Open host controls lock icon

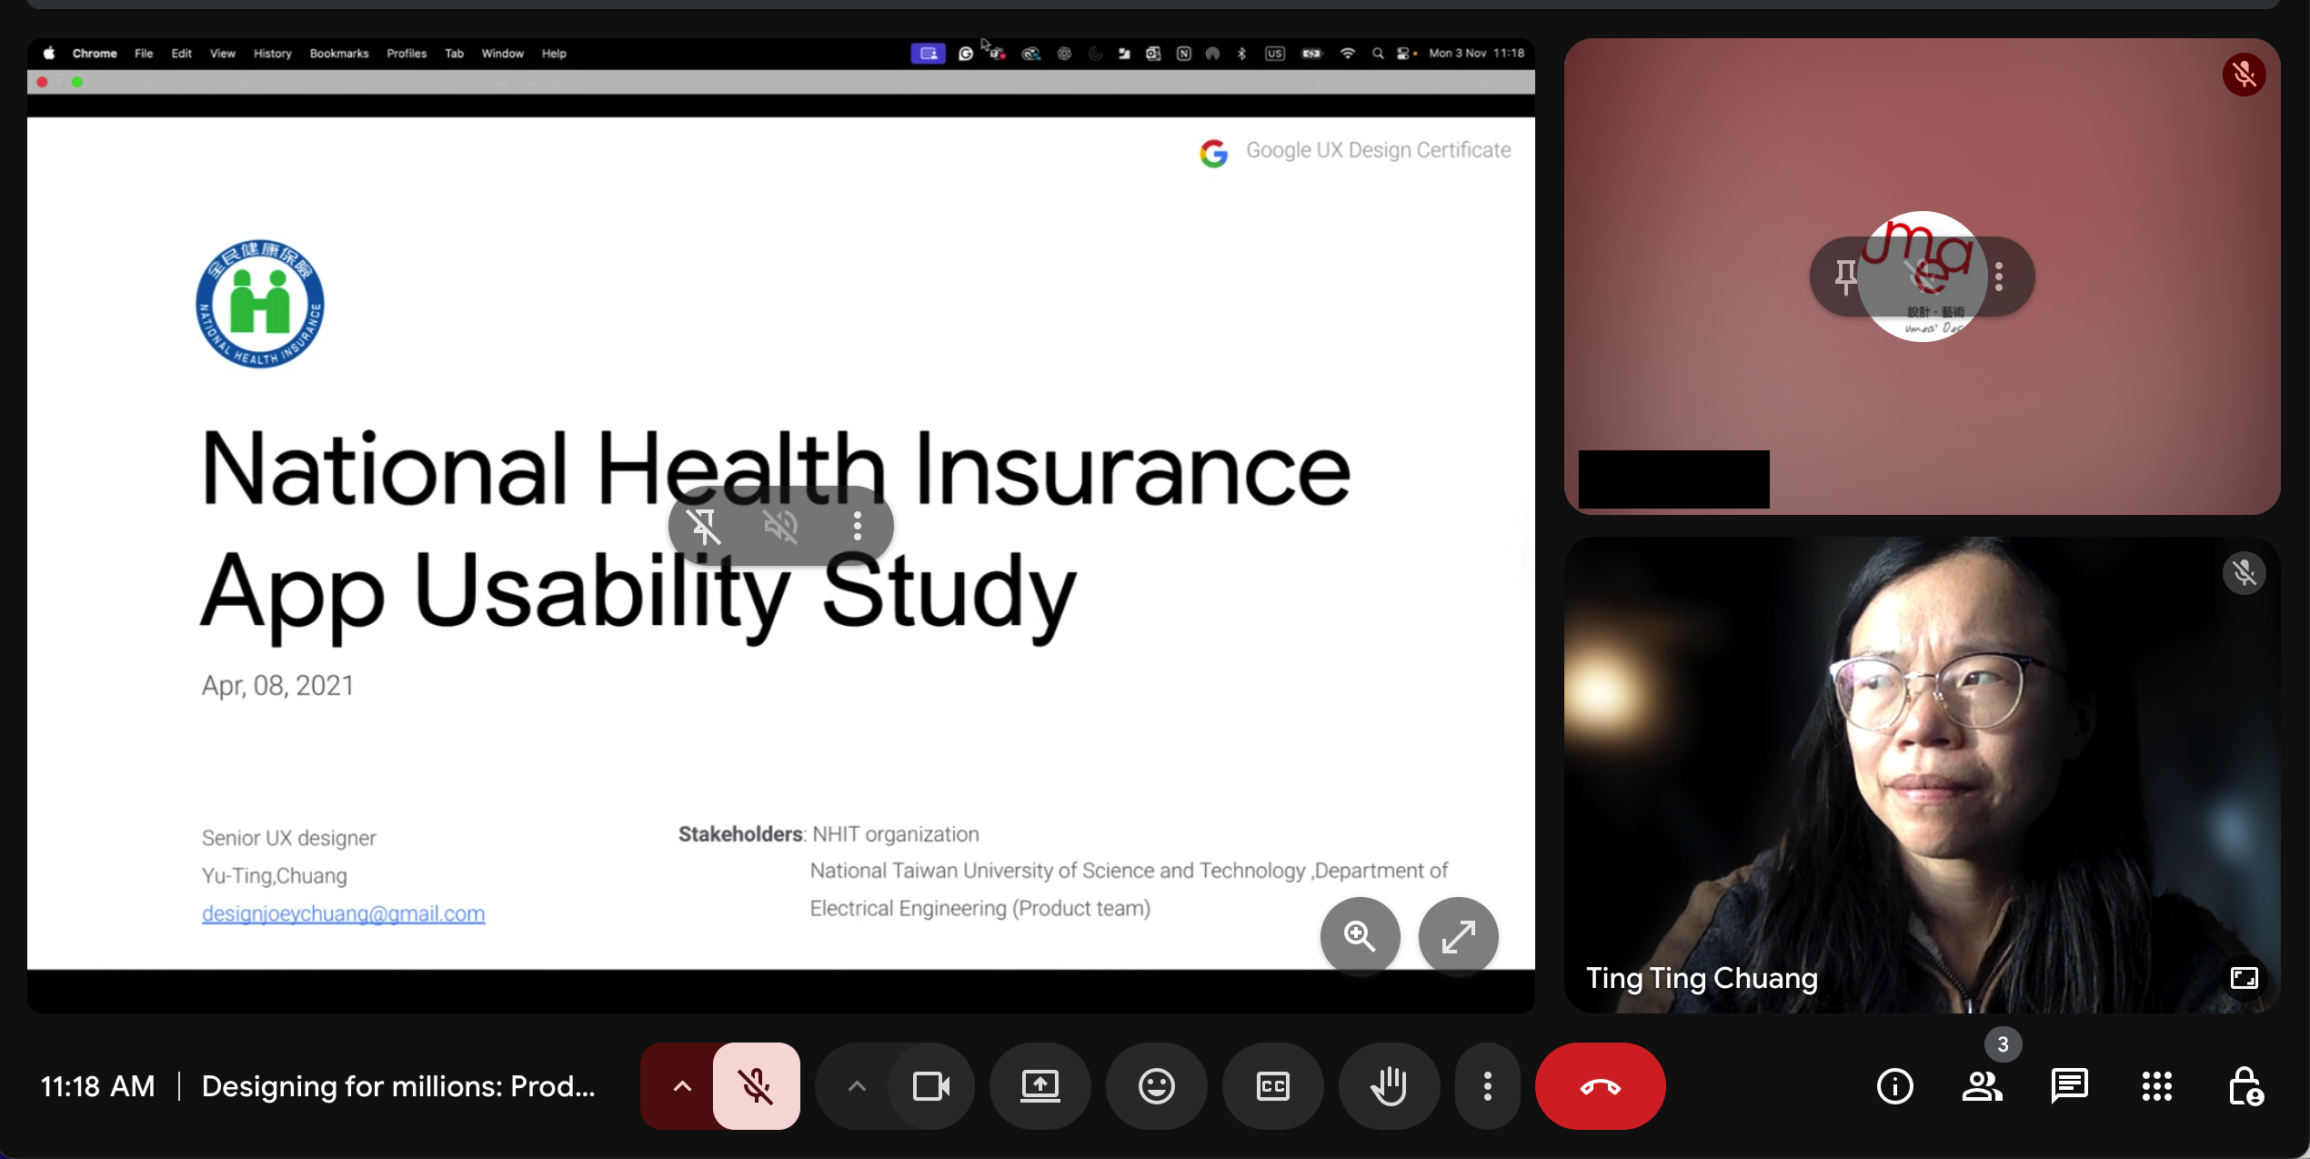click(x=2245, y=1085)
